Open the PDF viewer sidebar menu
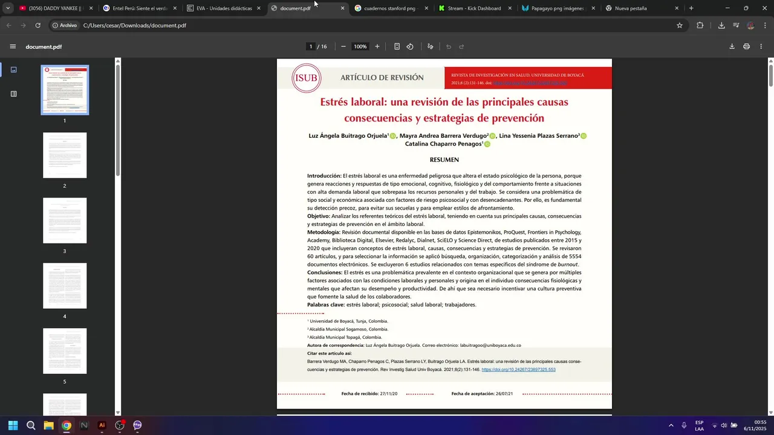774x435 pixels. pyautogui.click(x=13, y=47)
